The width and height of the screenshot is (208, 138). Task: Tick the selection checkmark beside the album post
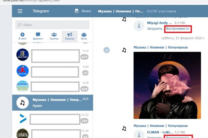pyautogui.click(x=107, y=50)
